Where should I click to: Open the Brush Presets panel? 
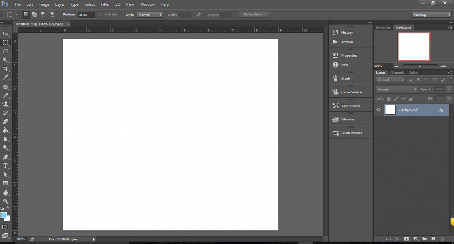tap(351, 133)
